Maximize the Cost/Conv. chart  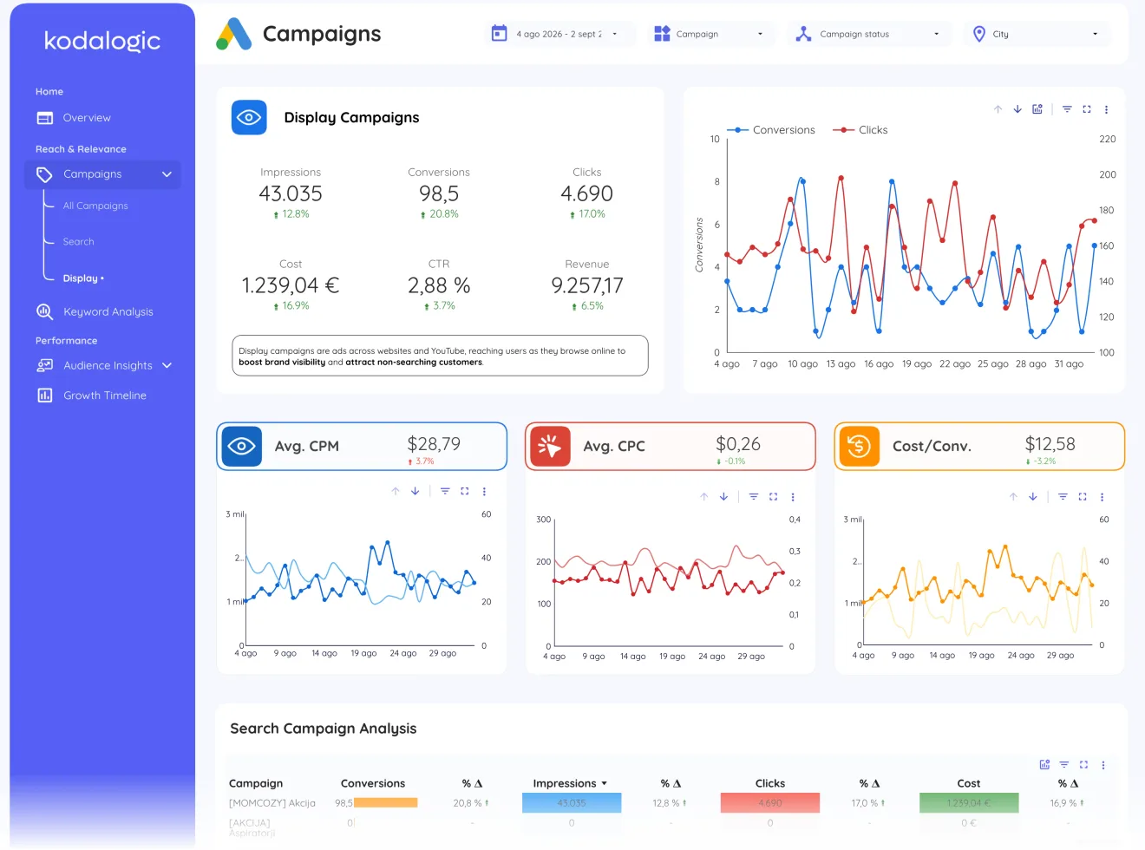(1083, 497)
